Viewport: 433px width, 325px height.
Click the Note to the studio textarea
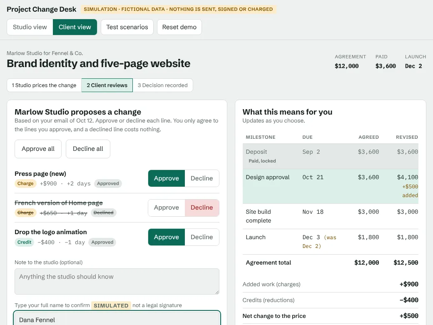point(117,281)
